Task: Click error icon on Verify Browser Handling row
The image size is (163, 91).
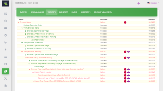Action: point(125,52)
